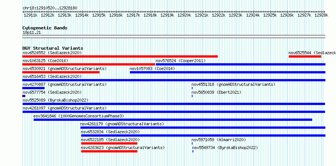The height and width of the screenshot is (166, 336).
Task: Click the DGV Structural Variants track title
Action: point(53,48)
